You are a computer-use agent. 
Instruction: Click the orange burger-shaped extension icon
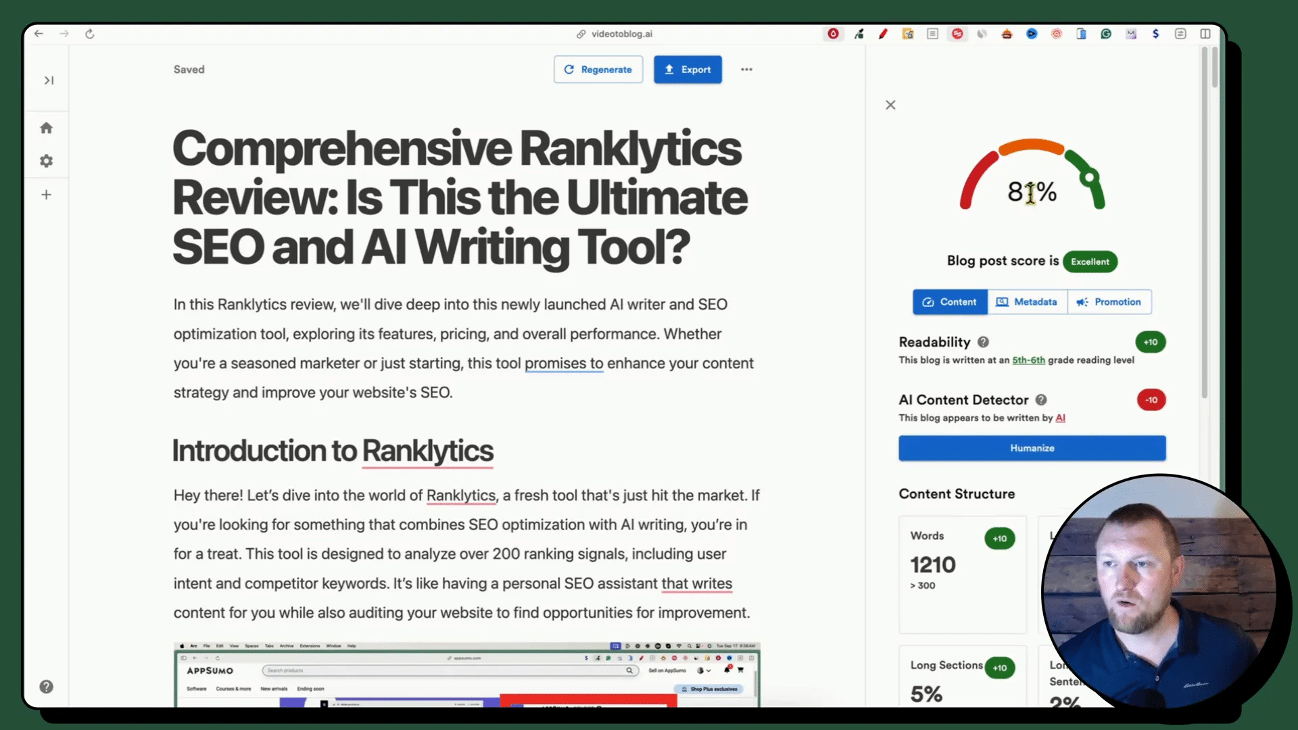[x=1007, y=34]
